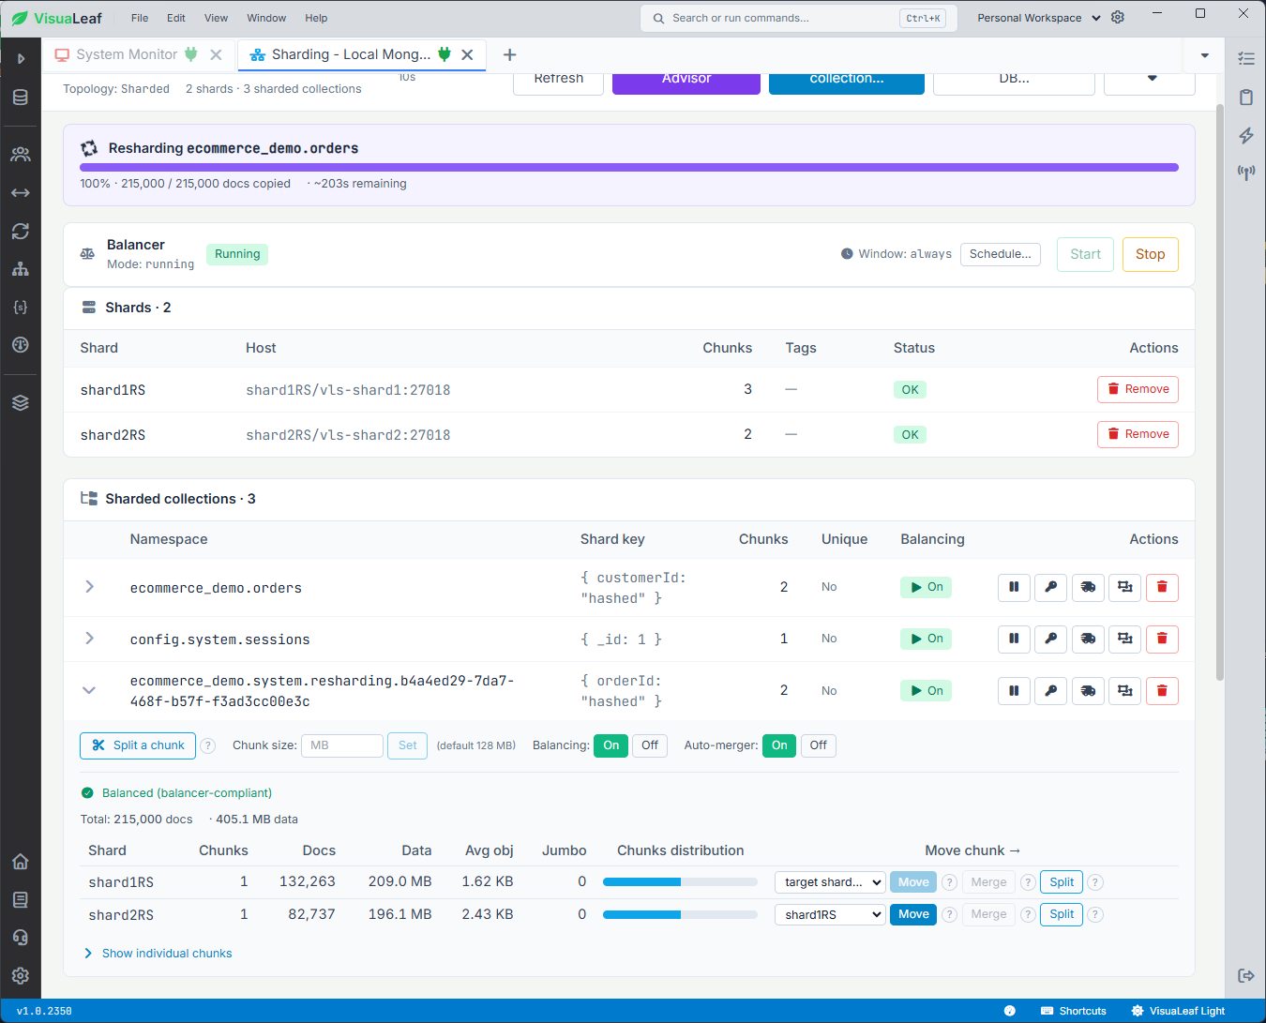Click the help icon next to Split a chunk

click(x=208, y=746)
